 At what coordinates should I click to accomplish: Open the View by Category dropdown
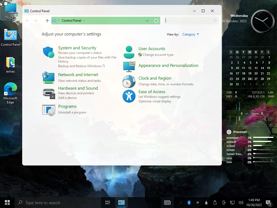pyautogui.click(x=190, y=34)
